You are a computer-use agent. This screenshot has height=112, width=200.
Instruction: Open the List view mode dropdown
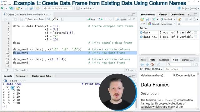pos(188,19)
